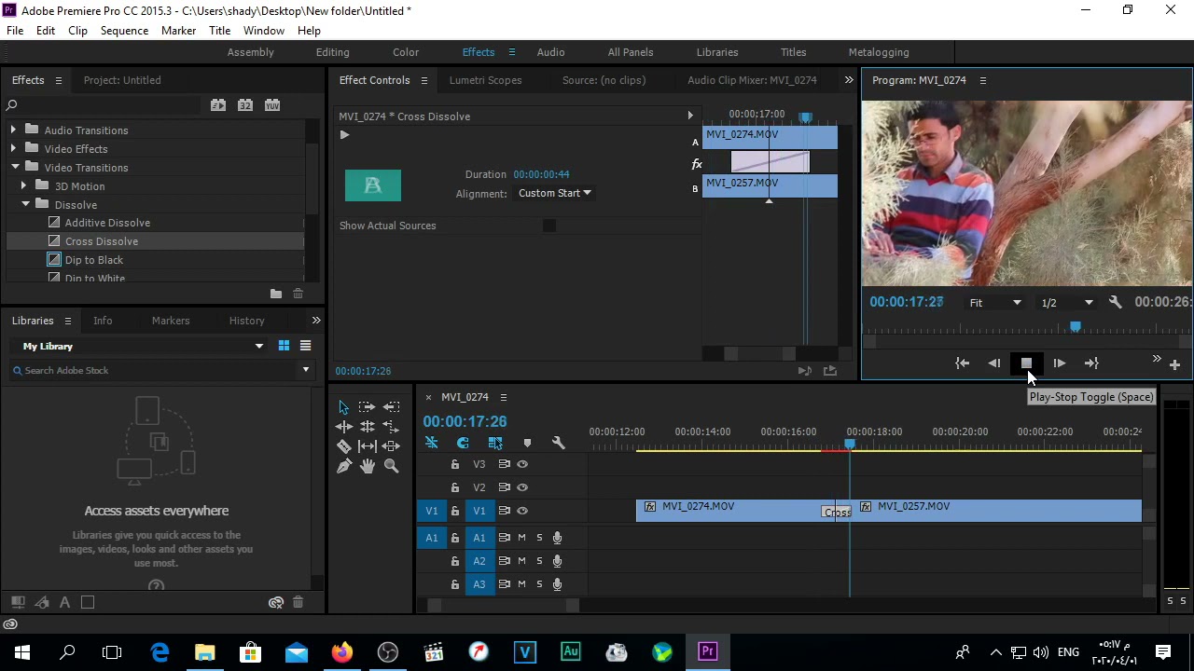The image size is (1194, 671).
Task: Step back one frame in Program Monitor
Action: pos(994,363)
